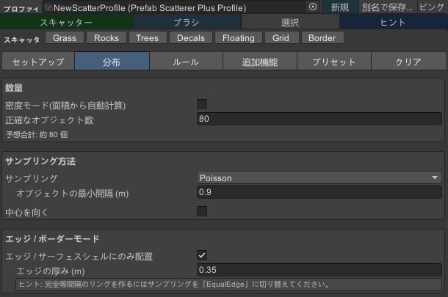Click the profile asset icon beside NewScatterProfile
The height and width of the screenshot is (297, 448).
coord(49,7)
